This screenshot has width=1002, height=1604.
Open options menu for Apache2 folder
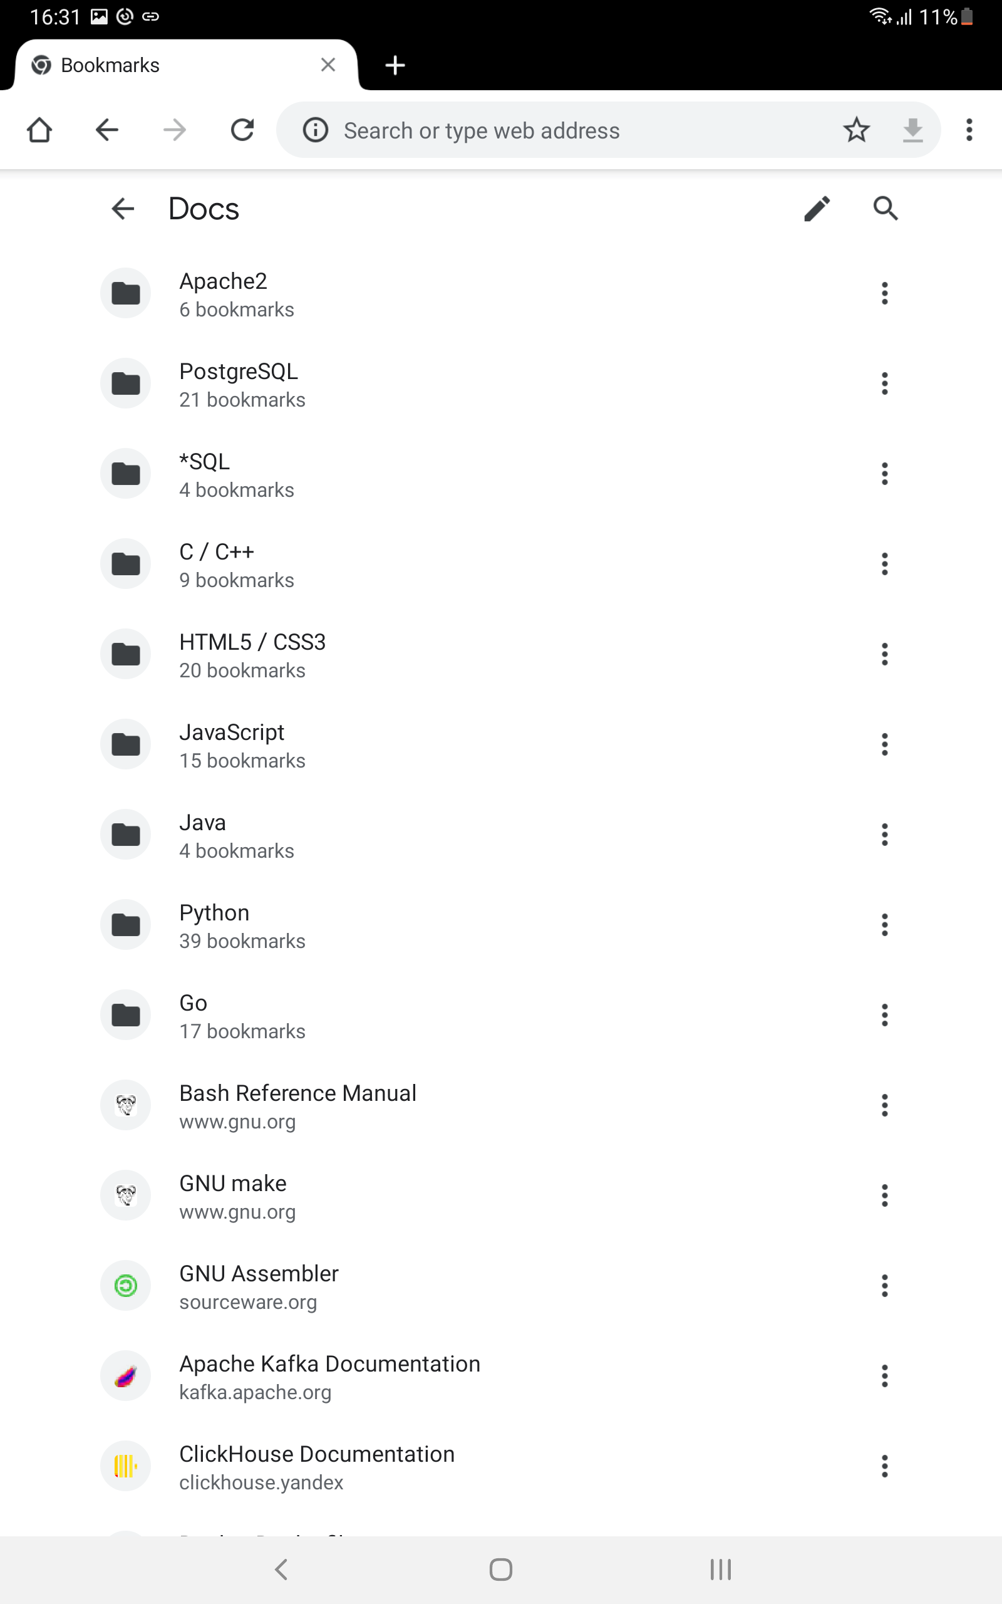pos(884,293)
